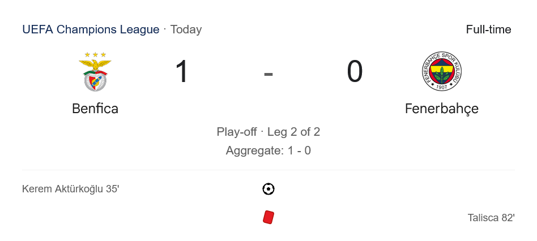Click the Leg 2 of 2 text
The height and width of the screenshot is (241, 537).
pyautogui.click(x=293, y=132)
